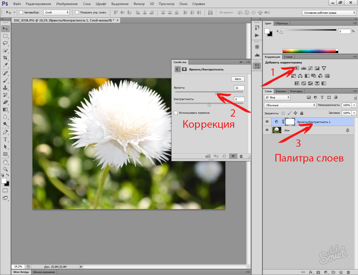This screenshot has height=275, width=358.
Task: Add a Brightness/Contrast adjustment
Action: click(297, 68)
